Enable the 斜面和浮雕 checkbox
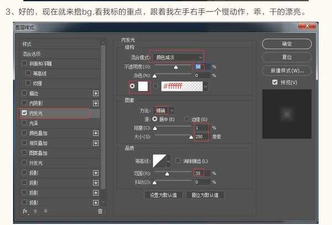The image size is (332, 225). click(24, 63)
